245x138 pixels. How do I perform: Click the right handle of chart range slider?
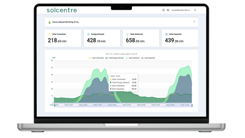point(192,105)
